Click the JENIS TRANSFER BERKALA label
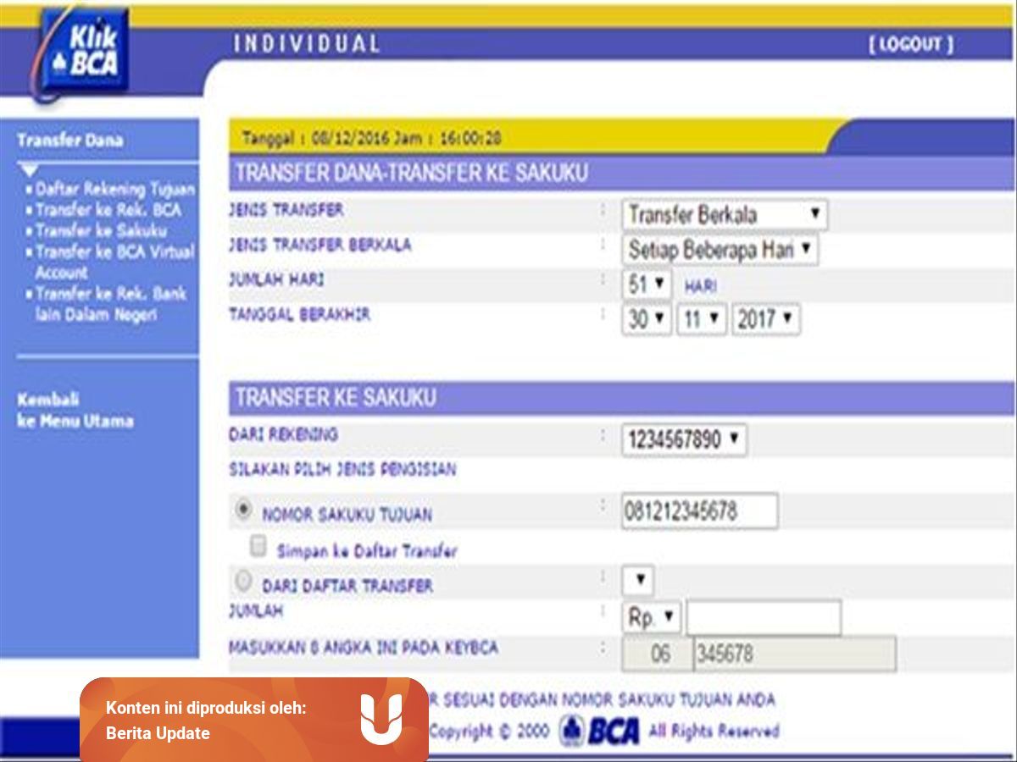The height and width of the screenshot is (762, 1017). (320, 246)
